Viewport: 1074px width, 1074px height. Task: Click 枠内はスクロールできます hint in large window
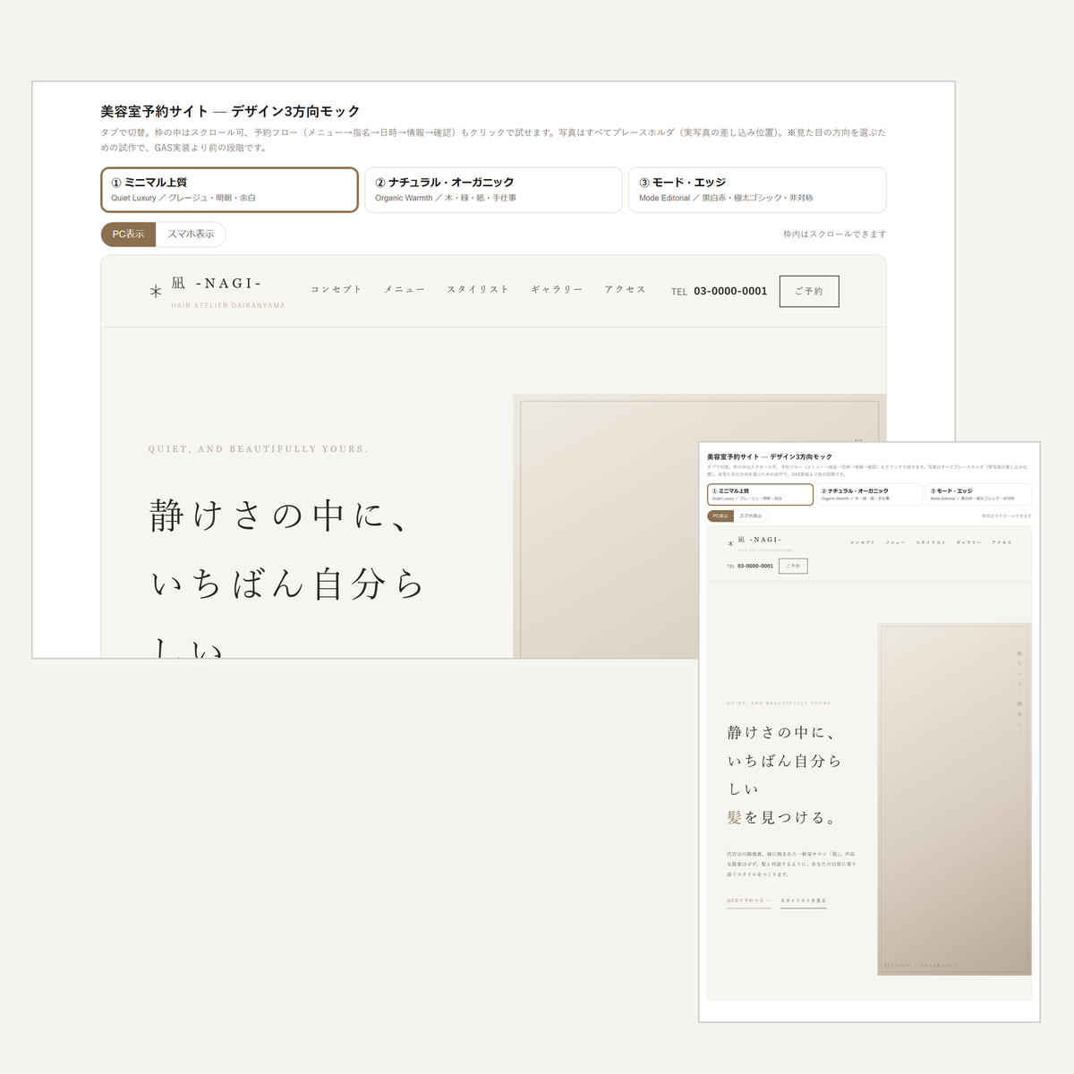click(835, 234)
